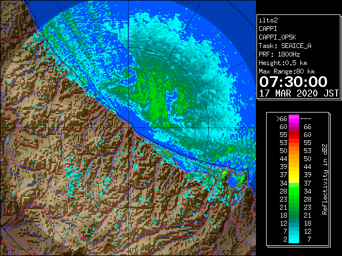342x256 pixels.
Task: Click the 'Task: SEAICE_A' line
Action: (x=285, y=46)
